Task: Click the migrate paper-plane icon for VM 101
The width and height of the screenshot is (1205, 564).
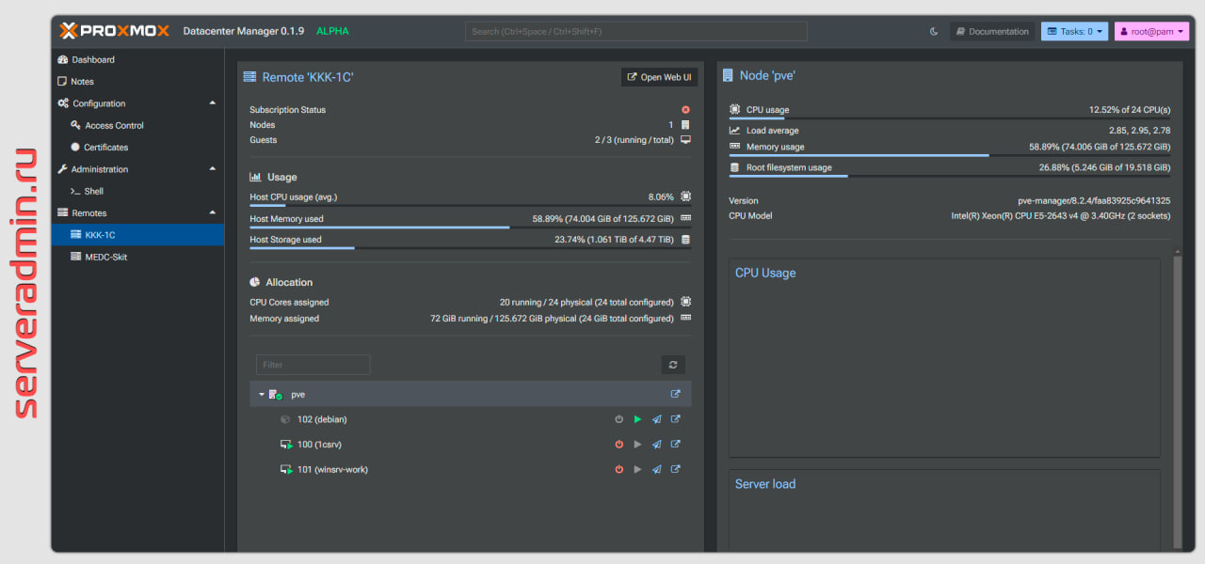Action: tap(656, 469)
